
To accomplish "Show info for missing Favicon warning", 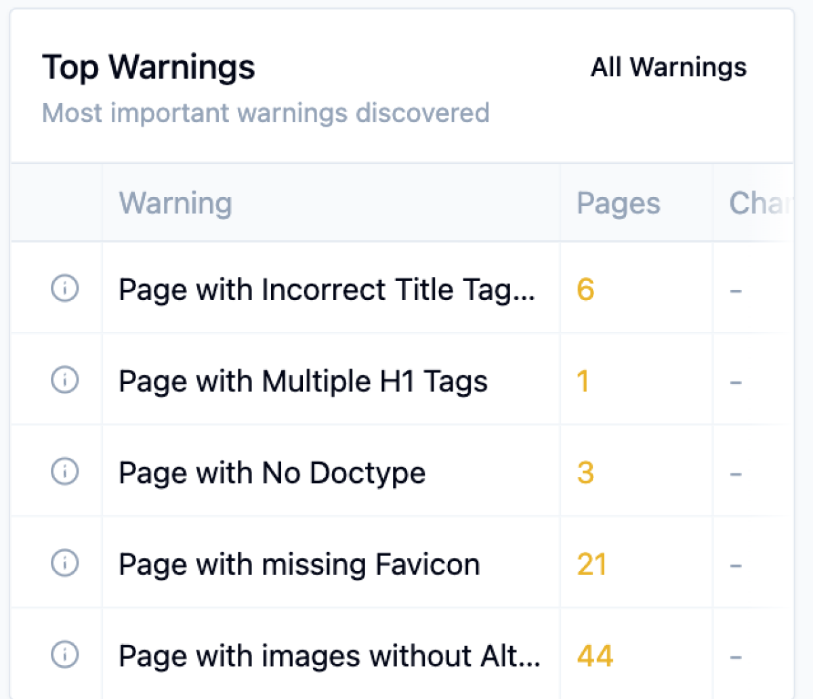I will [x=65, y=563].
